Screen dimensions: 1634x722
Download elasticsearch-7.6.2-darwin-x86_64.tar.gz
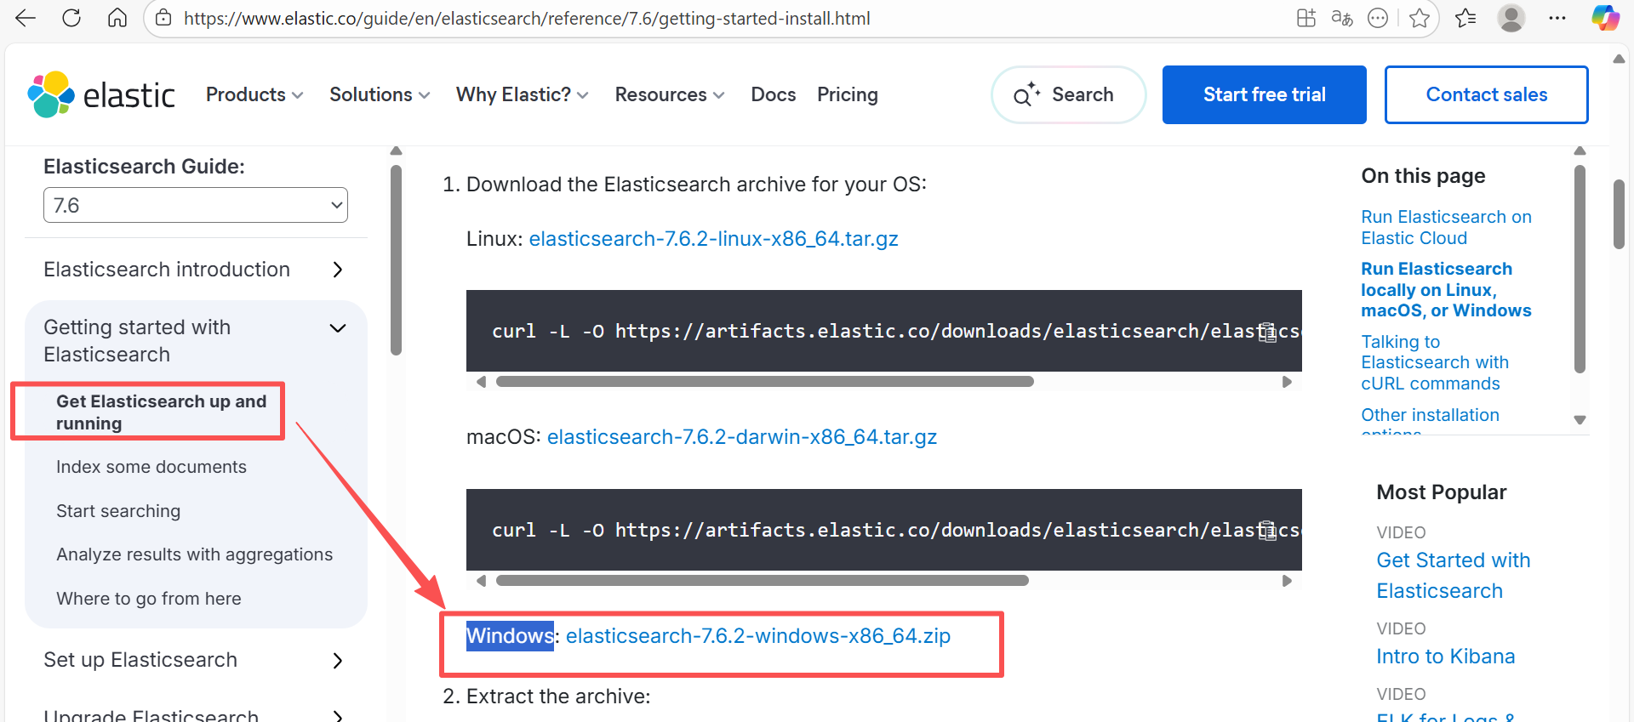point(742,437)
